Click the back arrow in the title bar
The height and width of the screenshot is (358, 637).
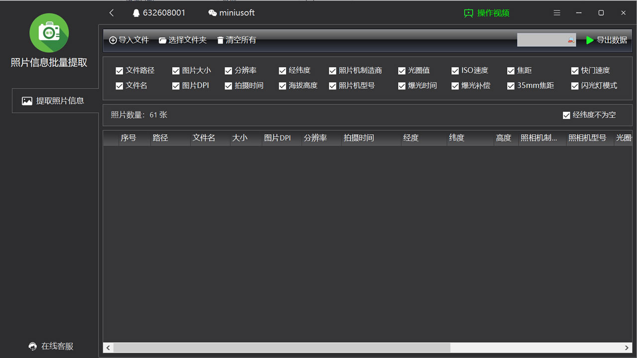point(111,12)
